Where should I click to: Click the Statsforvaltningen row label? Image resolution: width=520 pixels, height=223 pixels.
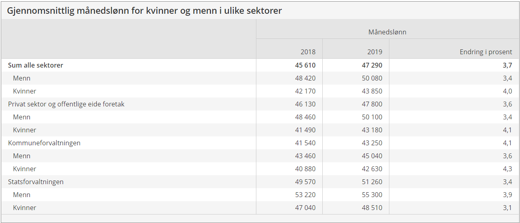point(36,182)
